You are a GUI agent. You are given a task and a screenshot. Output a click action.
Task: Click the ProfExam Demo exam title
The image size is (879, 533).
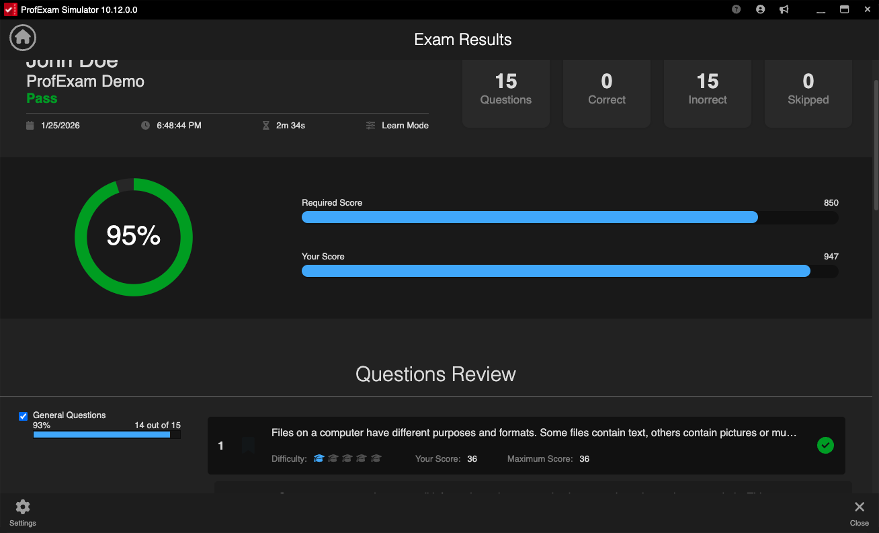(85, 81)
